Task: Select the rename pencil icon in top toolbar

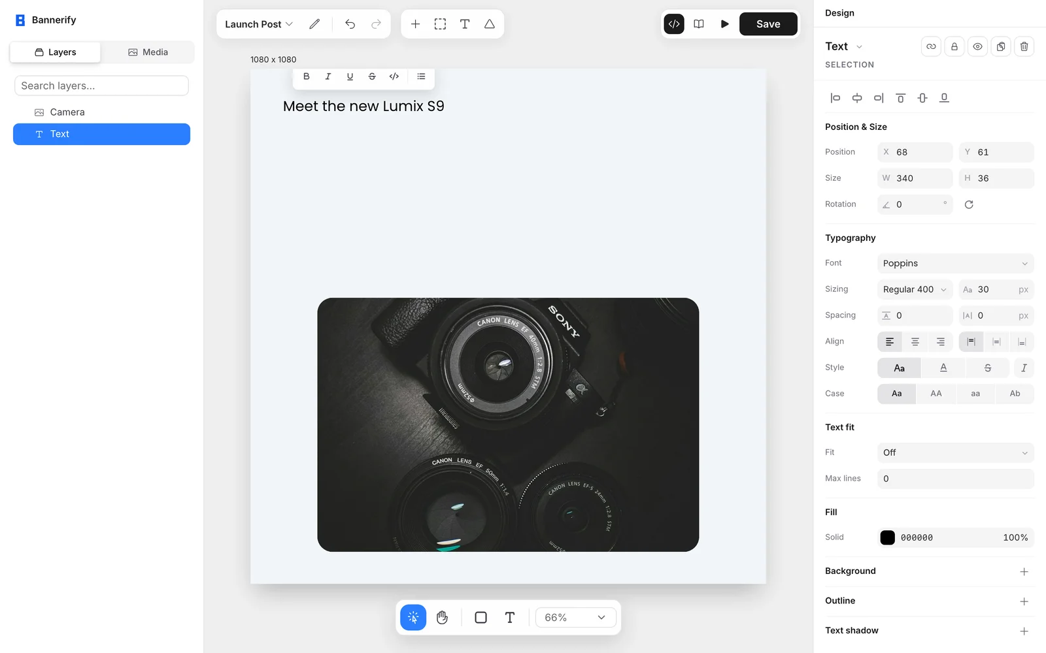Action: click(x=314, y=24)
